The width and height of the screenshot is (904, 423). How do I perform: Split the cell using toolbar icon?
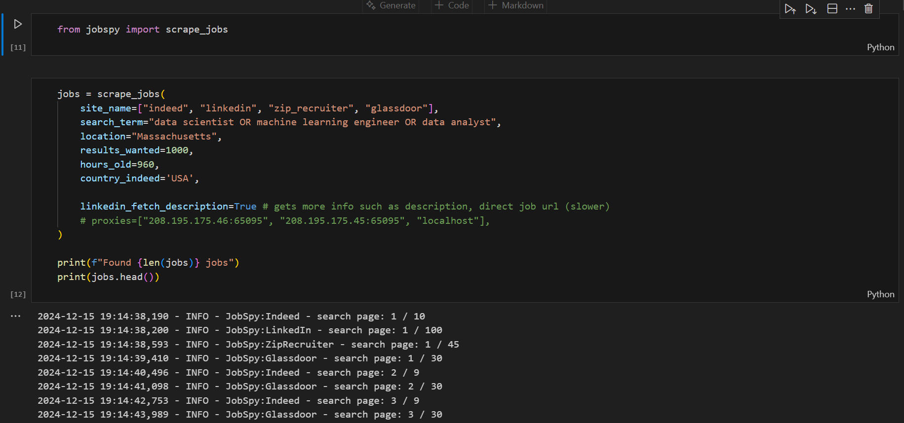[832, 9]
